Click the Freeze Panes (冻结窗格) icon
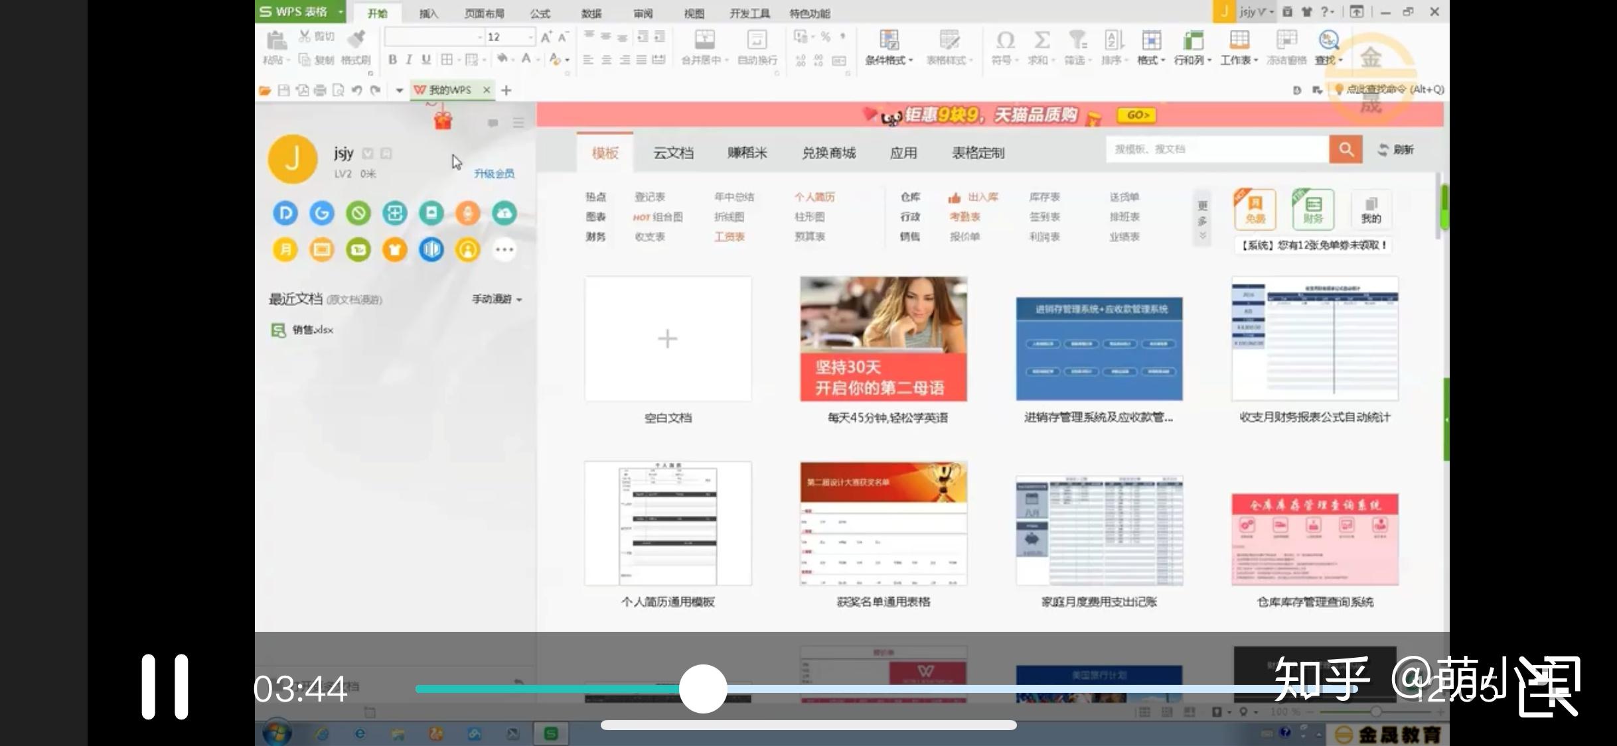1617x746 pixels. coord(1286,40)
